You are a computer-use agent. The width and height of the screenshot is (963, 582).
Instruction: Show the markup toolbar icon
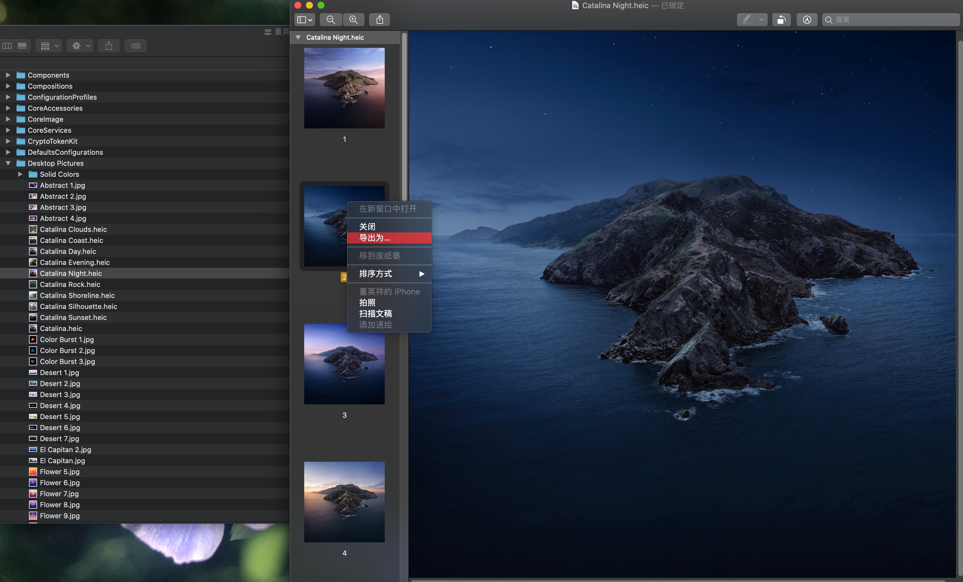(807, 19)
